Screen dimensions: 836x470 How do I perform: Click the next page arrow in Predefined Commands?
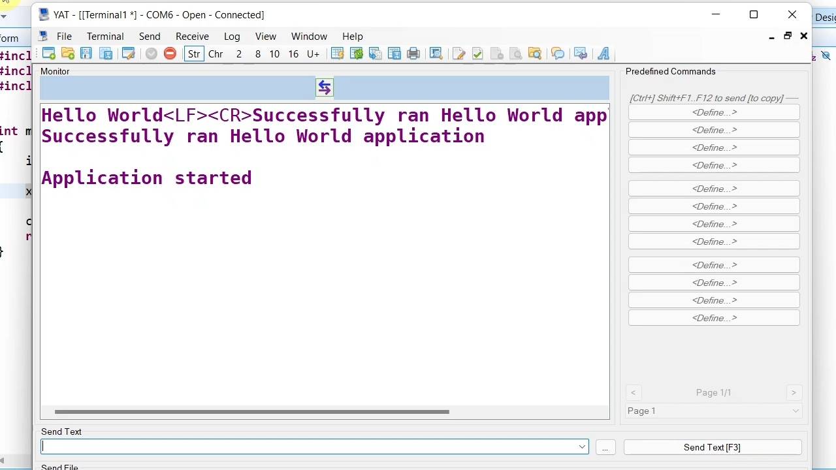794,392
